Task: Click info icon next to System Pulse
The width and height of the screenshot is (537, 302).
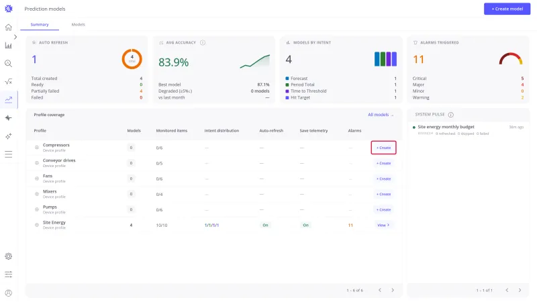Action: click(450, 115)
